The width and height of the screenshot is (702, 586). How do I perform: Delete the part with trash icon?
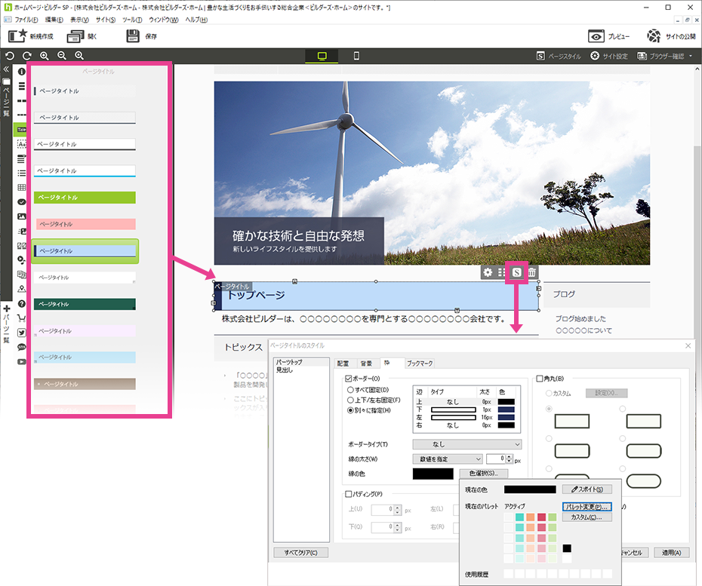(x=532, y=272)
